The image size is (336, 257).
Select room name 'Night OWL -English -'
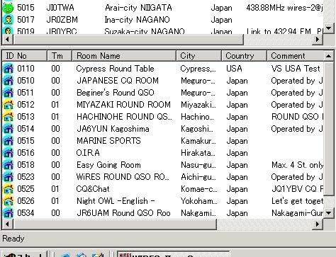click(116, 201)
